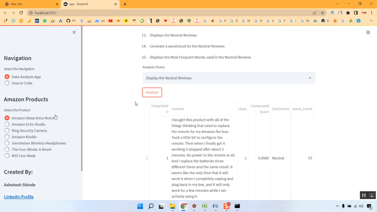Open File Explorer from the taskbar

(172, 206)
